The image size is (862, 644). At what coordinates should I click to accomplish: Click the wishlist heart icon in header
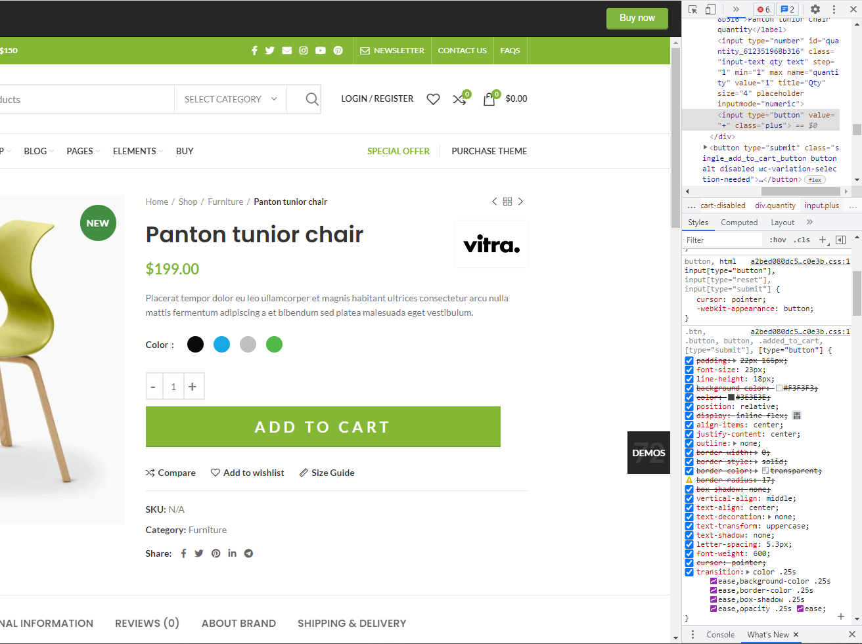pos(433,99)
